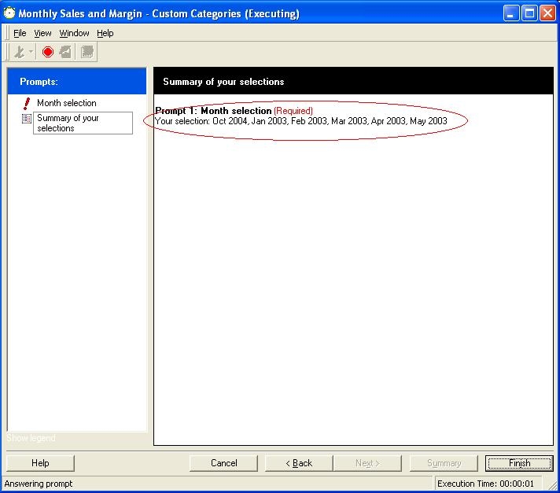Viewport: 560px width, 493px height.
Task: Click the Prompt 1 Month selection heading
Action: [214, 111]
